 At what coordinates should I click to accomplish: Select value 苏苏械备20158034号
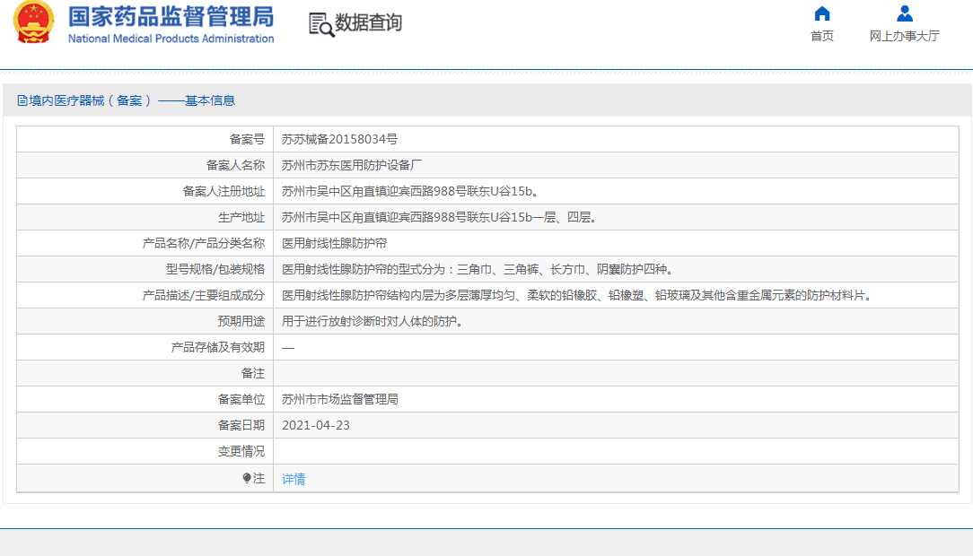click(339, 140)
